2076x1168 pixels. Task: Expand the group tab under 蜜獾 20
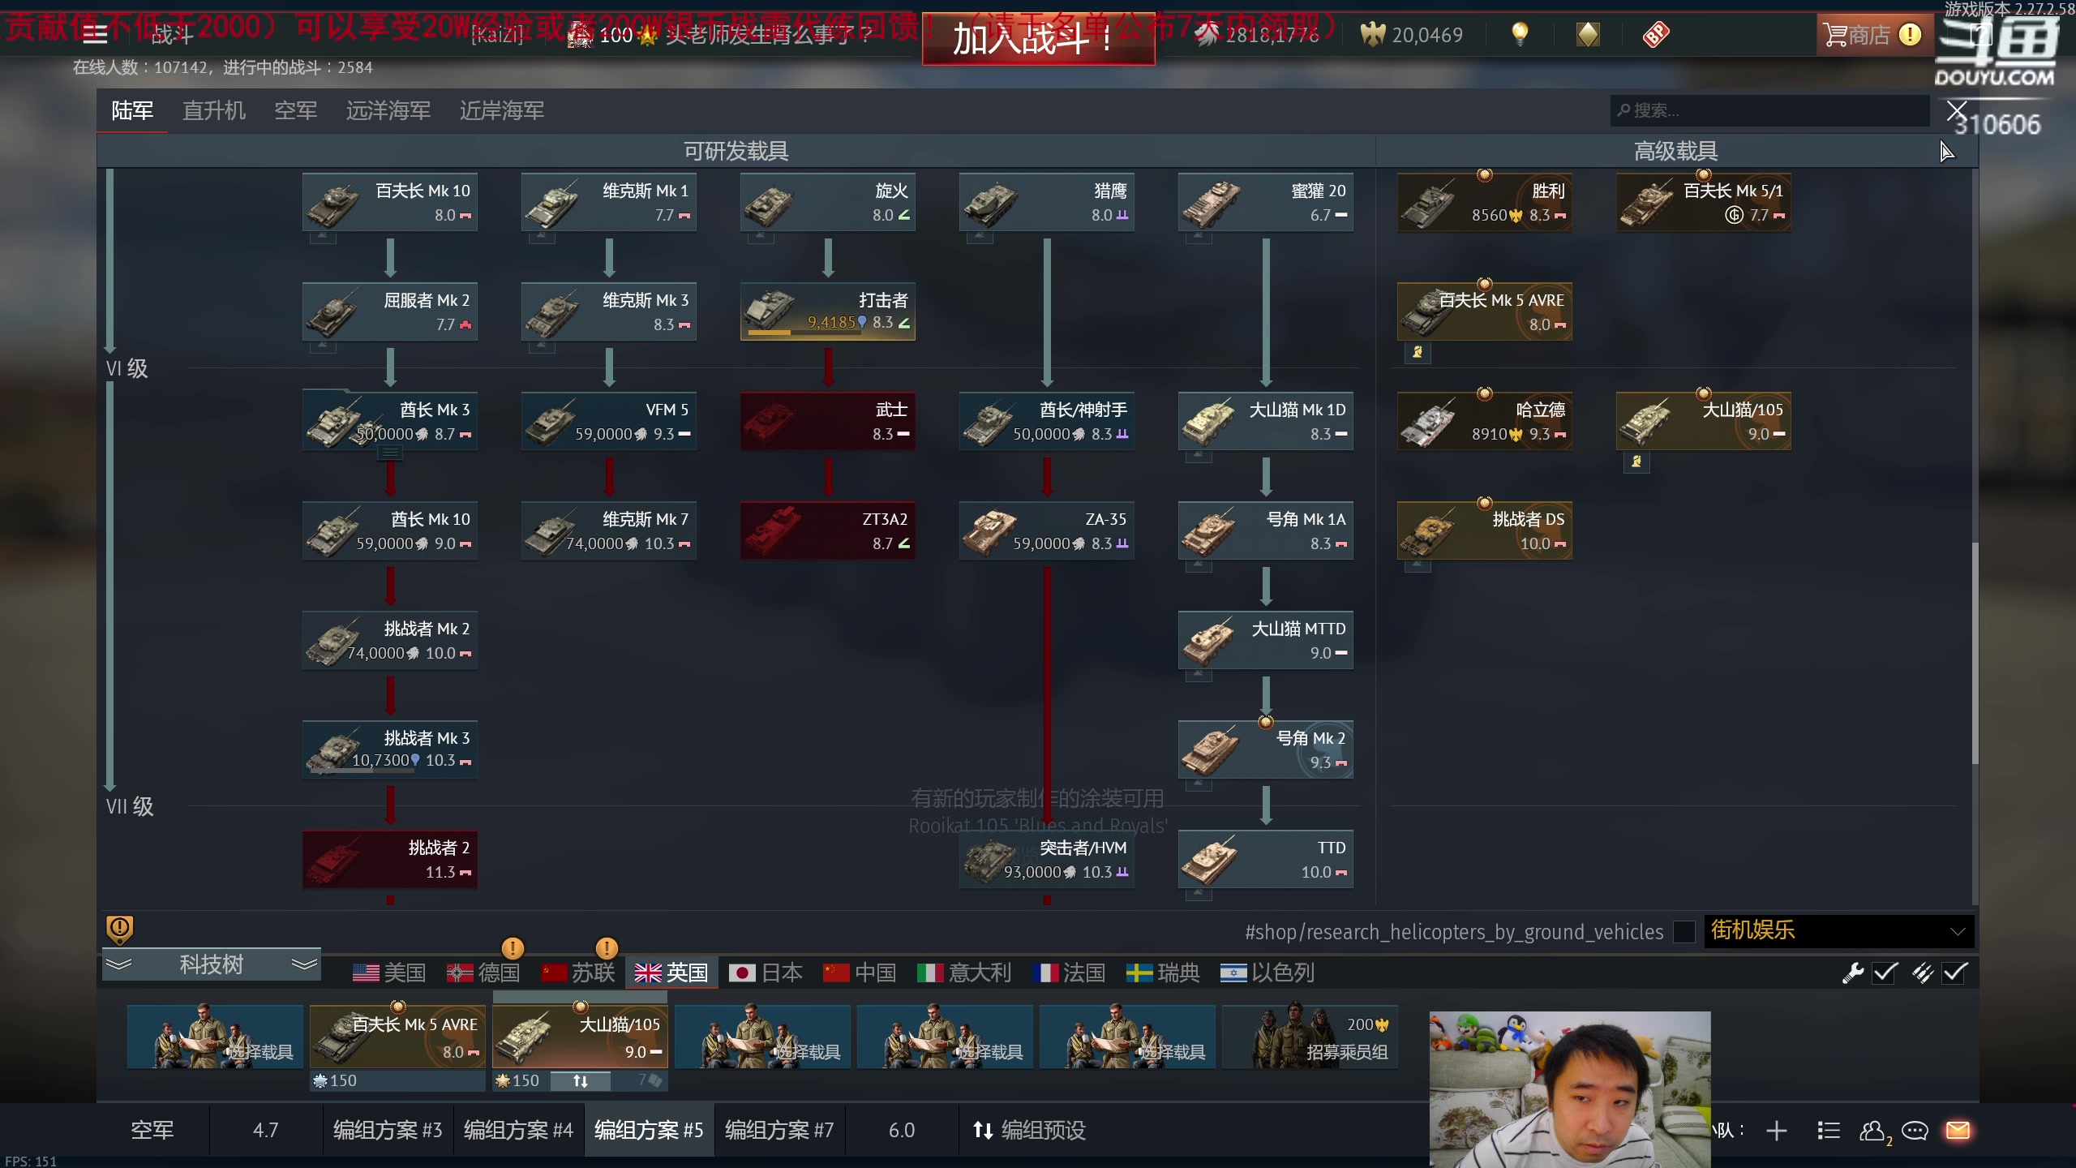click(x=1198, y=237)
